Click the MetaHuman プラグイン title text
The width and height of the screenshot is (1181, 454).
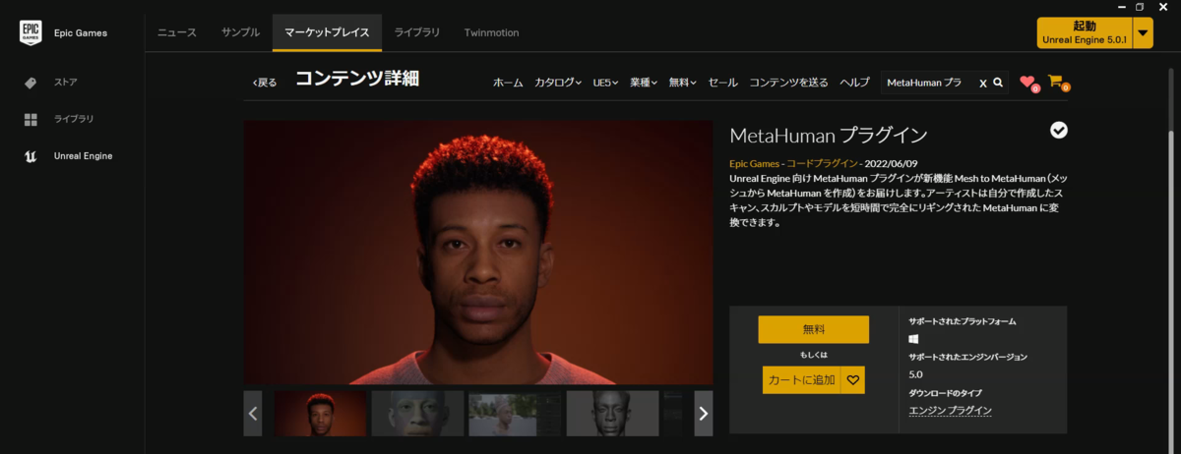828,135
